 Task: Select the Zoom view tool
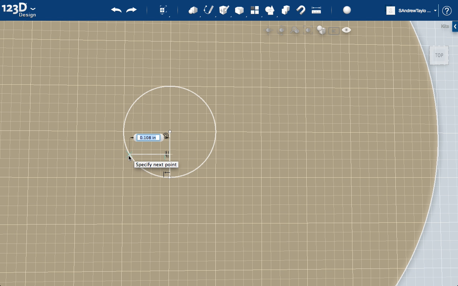tap(295, 30)
